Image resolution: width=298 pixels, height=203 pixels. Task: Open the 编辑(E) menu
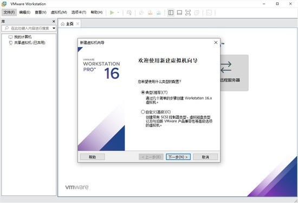[x=25, y=12]
